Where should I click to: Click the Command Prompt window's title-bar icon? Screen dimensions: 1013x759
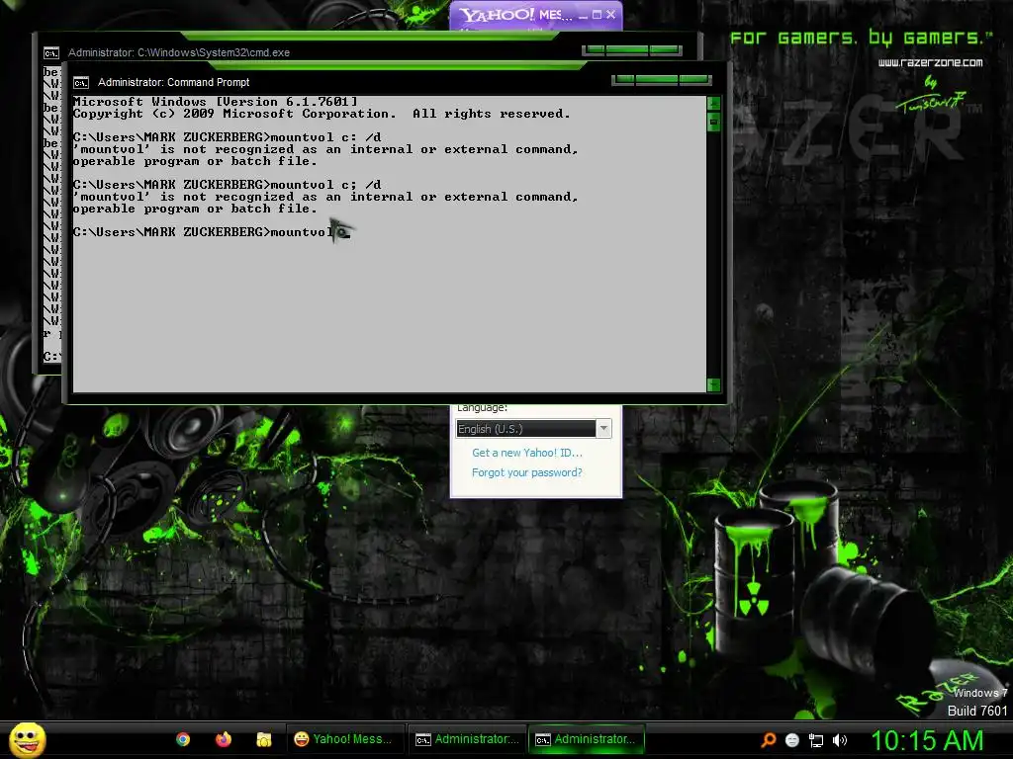[x=81, y=83]
